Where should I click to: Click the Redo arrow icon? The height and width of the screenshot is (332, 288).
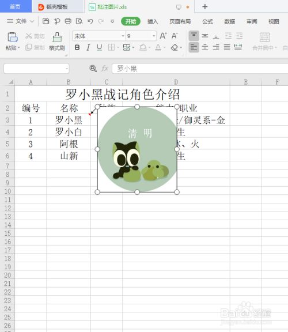pos(101,21)
